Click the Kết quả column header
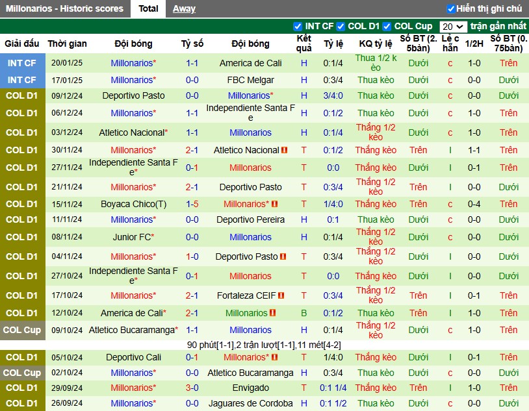This screenshot has width=529, height=411. pos(303,44)
